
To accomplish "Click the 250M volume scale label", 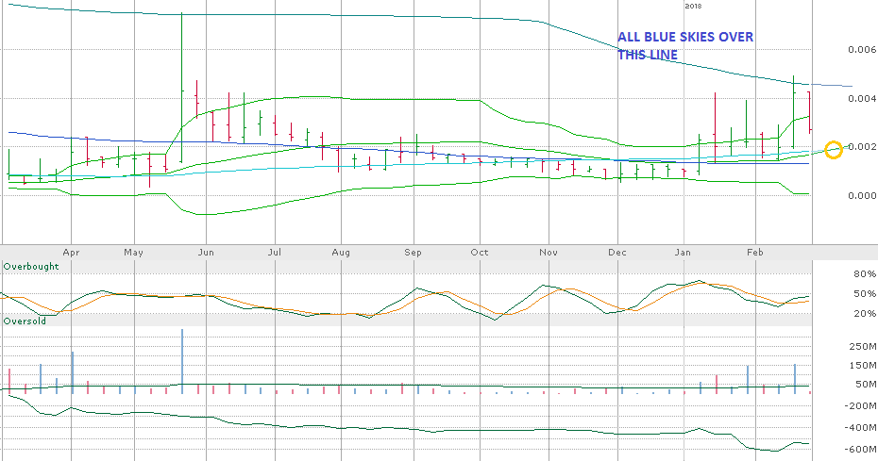I will (862, 347).
